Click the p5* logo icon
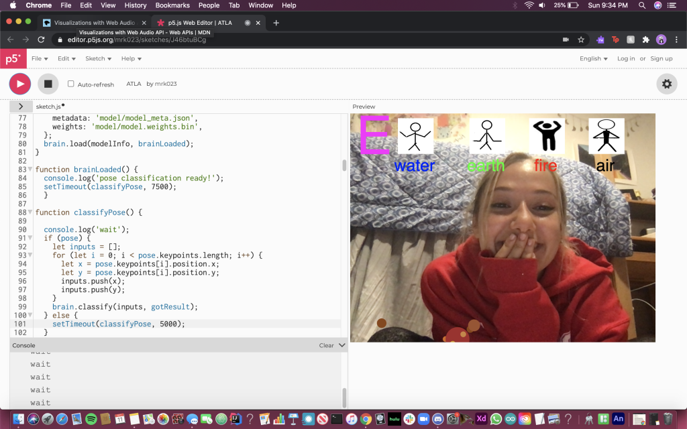Image resolution: width=687 pixels, height=429 pixels. (13, 59)
